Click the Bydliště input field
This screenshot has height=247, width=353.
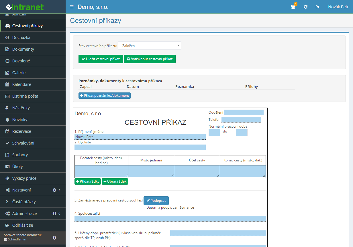[x=140, y=147]
